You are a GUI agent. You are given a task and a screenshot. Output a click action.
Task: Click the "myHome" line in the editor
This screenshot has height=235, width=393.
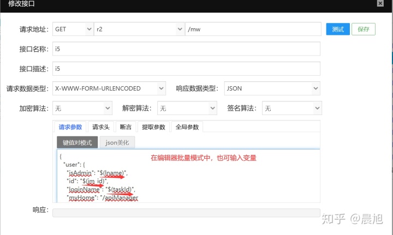tap(102, 198)
